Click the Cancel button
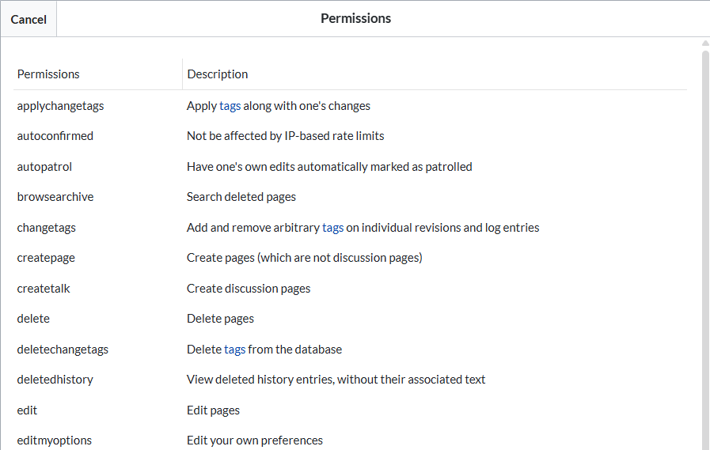 [x=28, y=19]
